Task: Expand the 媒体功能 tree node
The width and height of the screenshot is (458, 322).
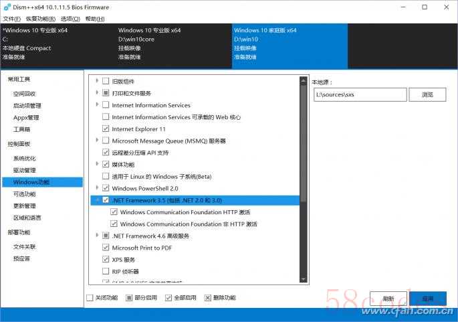Action: 97,163
